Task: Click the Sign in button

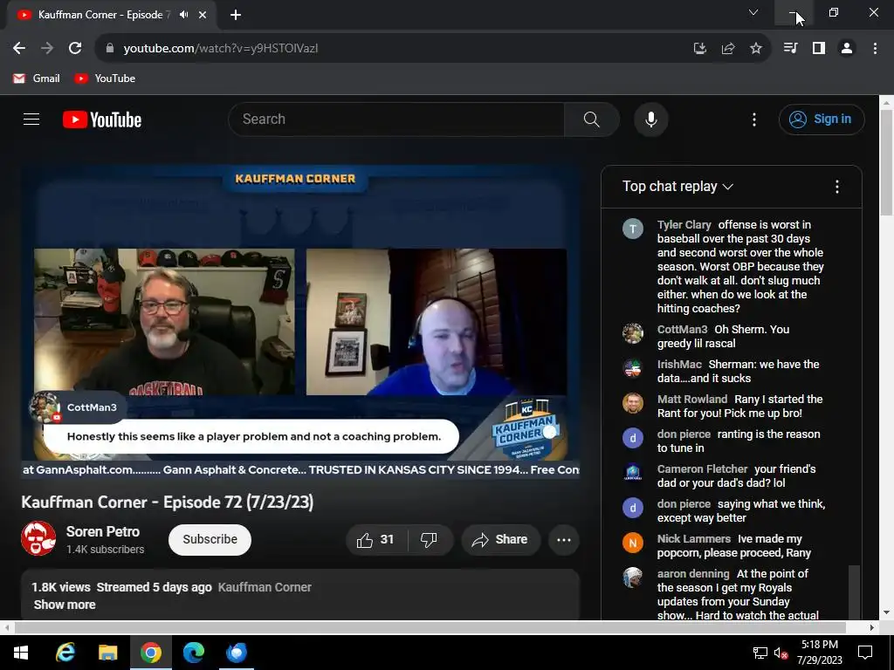Action: pos(822,119)
